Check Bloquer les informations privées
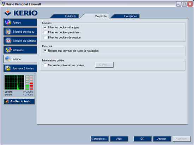194x145 pixels. 45,65
